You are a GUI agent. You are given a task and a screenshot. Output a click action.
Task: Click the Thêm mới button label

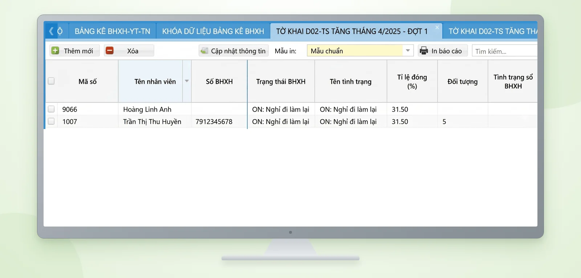(78, 51)
